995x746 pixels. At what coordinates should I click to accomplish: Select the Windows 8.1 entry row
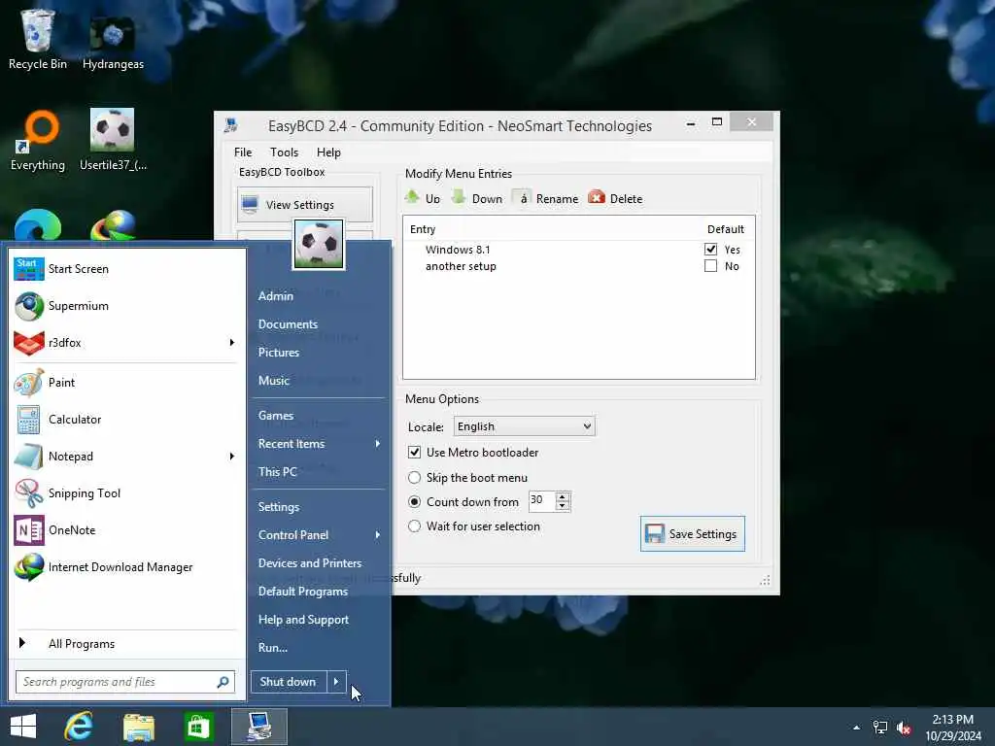click(x=577, y=250)
